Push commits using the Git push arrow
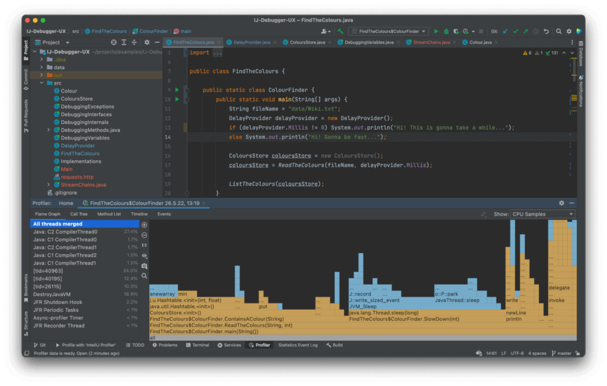 (x=526, y=31)
